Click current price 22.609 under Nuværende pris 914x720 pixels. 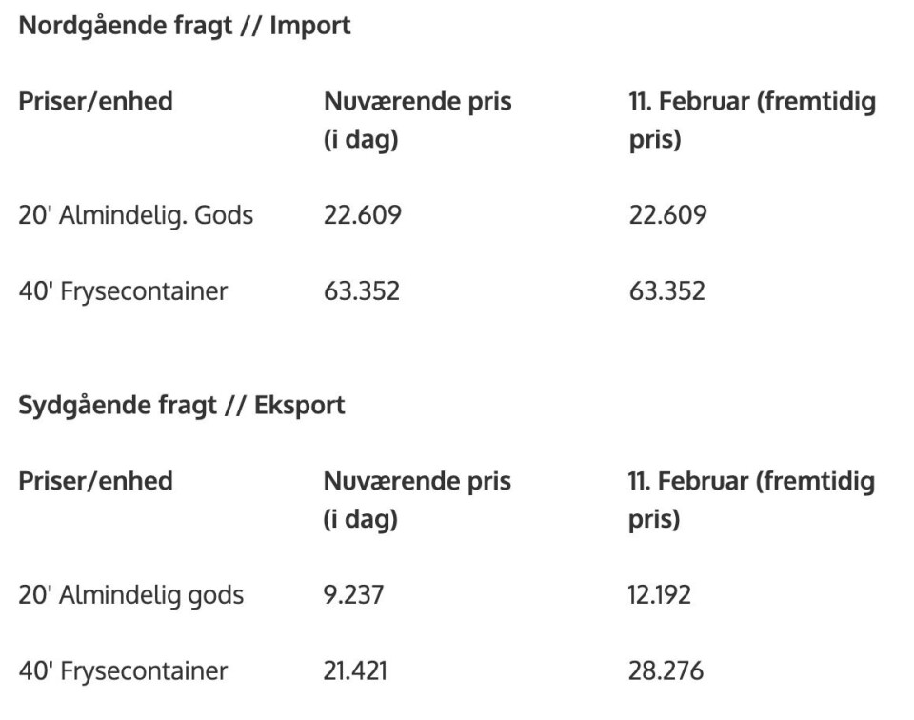363,215
